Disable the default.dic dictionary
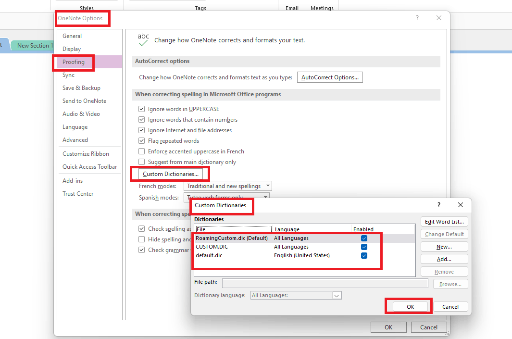Image resolution: width=512 pixels, height=339 pixels. point(364,255)
